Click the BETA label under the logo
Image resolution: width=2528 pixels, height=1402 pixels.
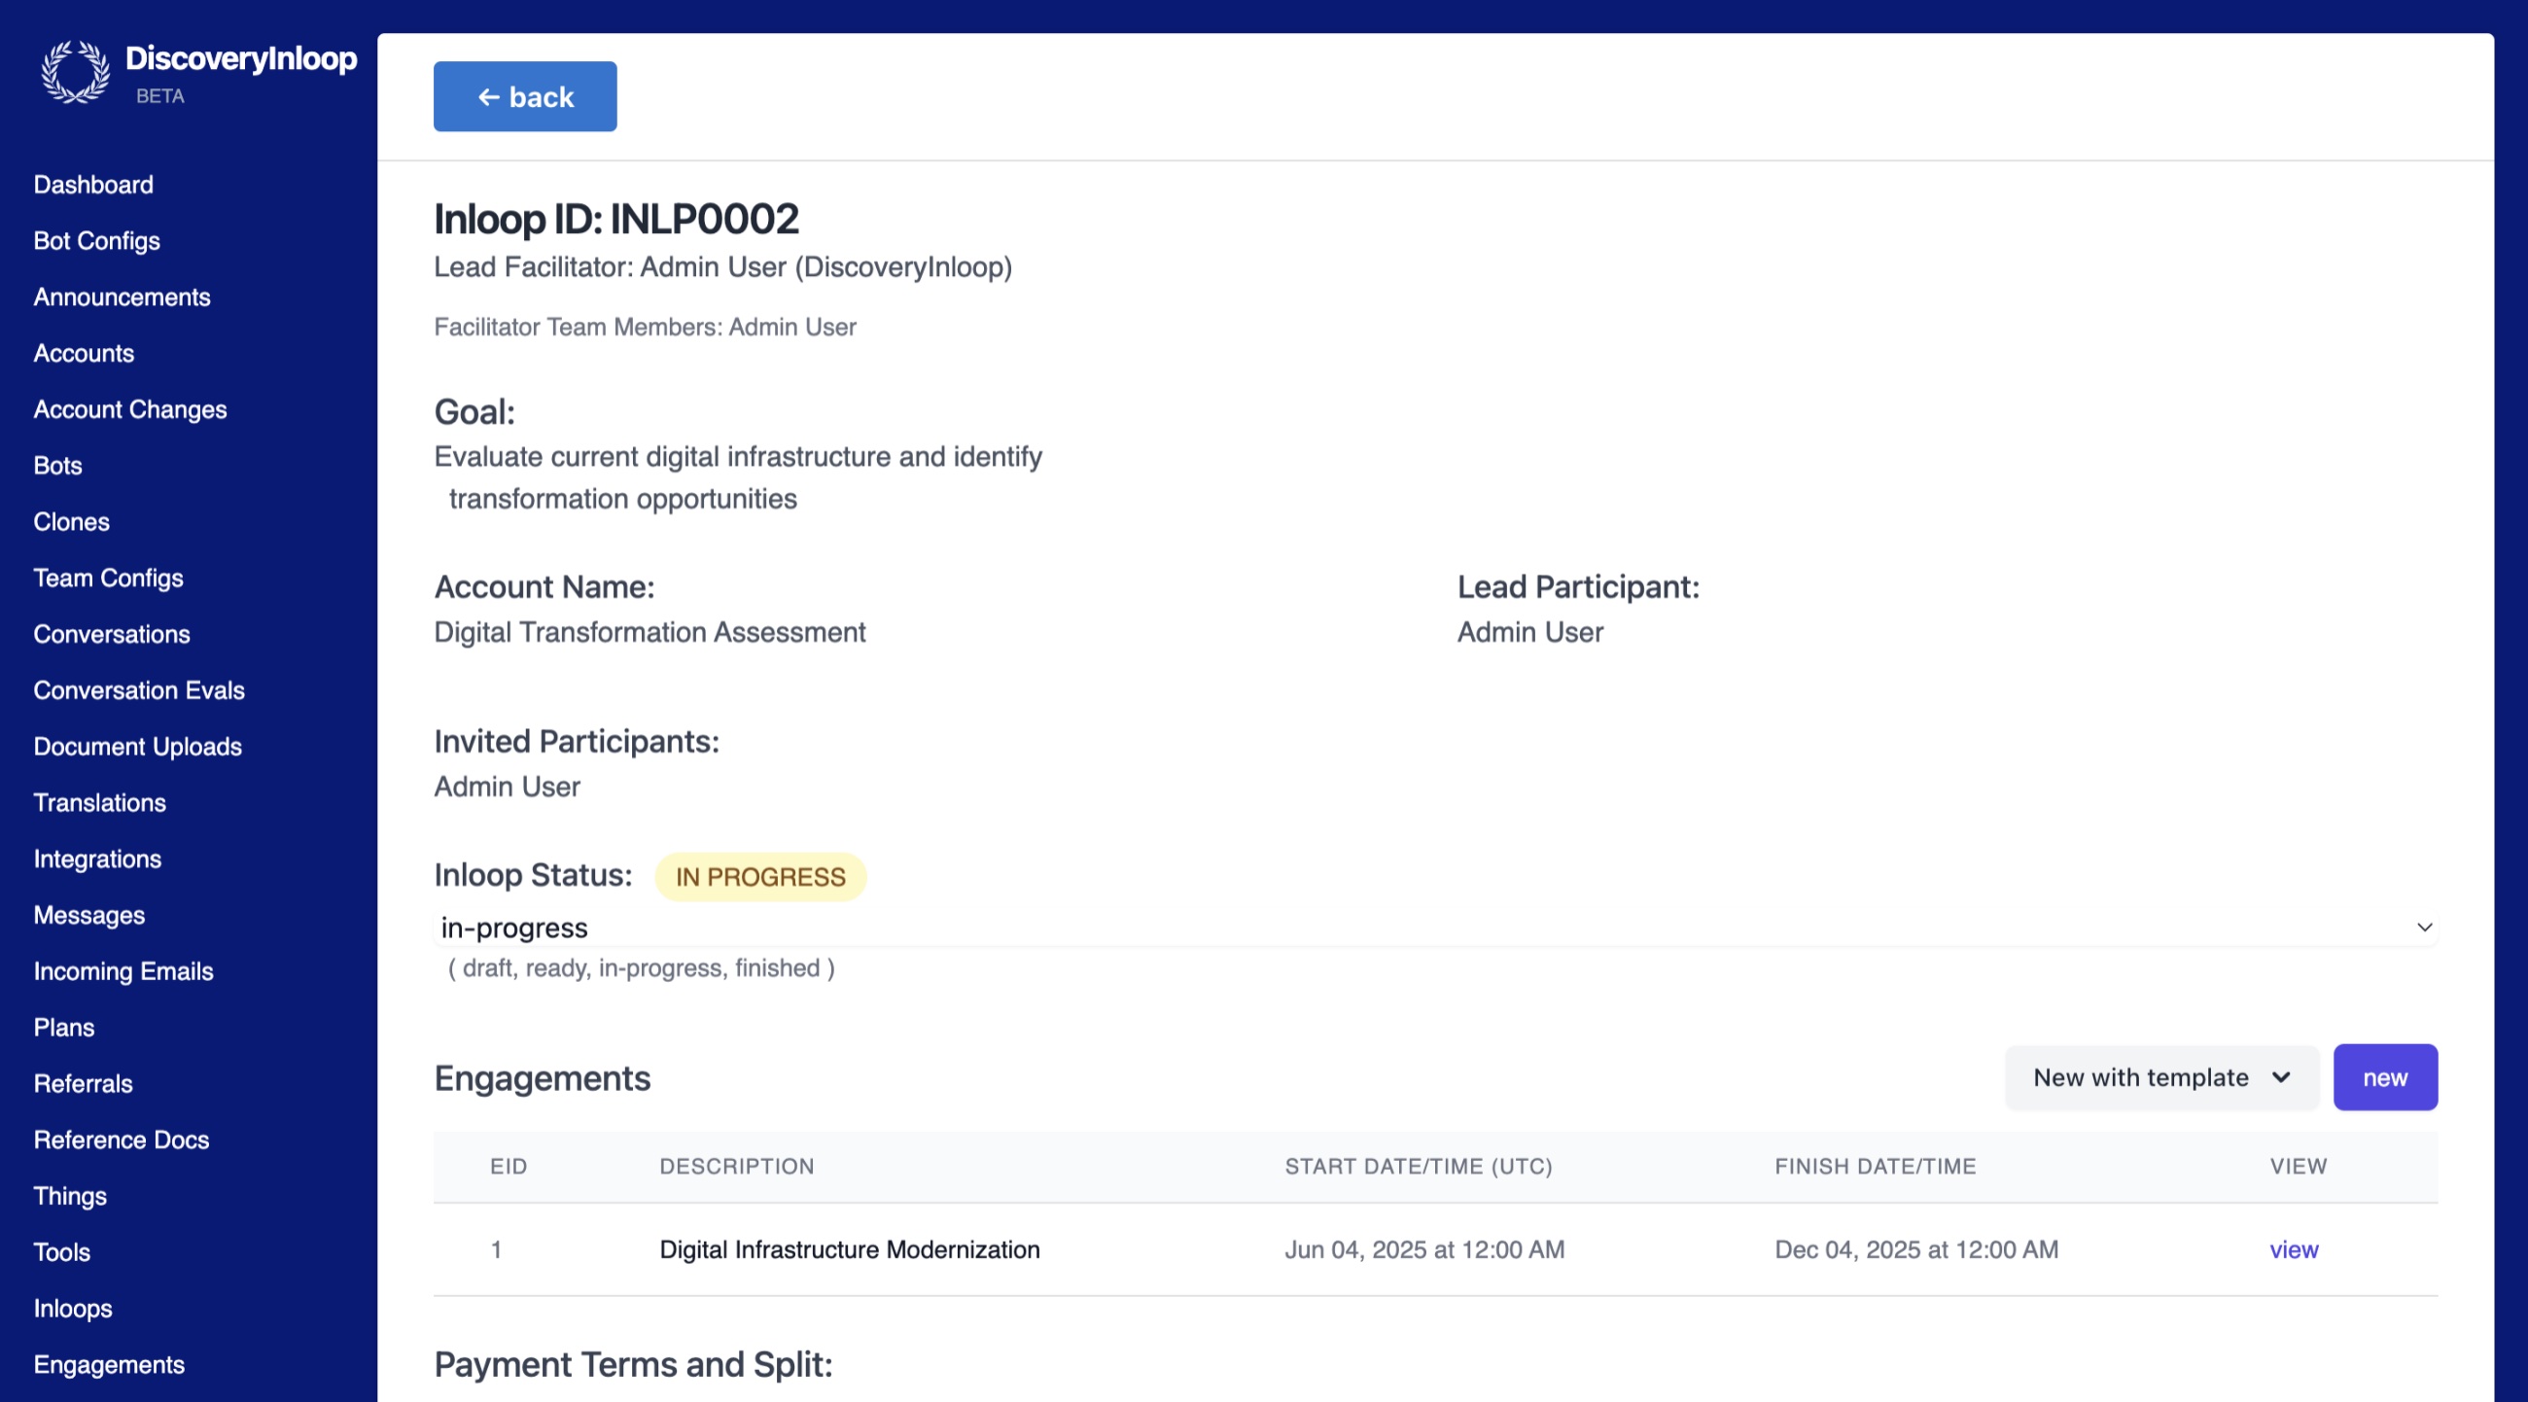(160, 96)
